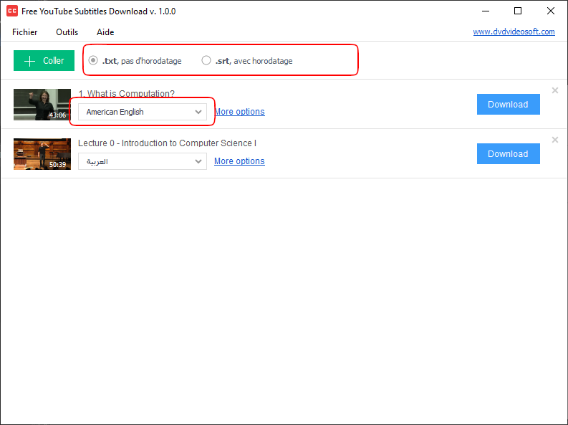This screenshot has width=568, height=425.
Task: Minimize the application window
Action: [486, 11]
